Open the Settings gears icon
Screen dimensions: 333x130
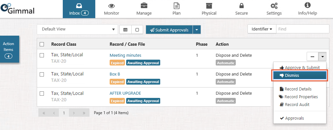point(274,6)
